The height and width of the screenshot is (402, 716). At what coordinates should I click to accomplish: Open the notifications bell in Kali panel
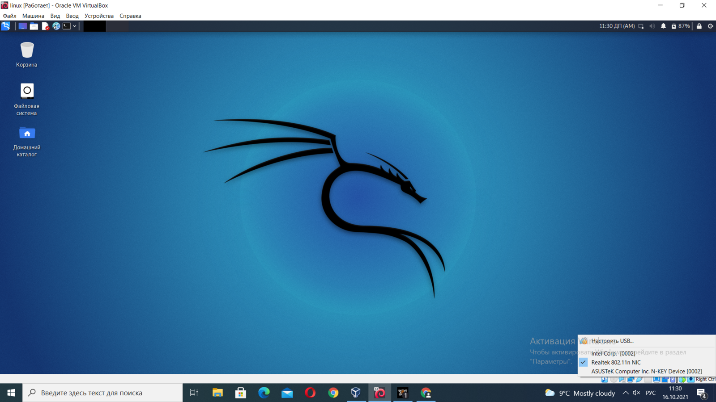pyautogui.click(x=663, y=26)
